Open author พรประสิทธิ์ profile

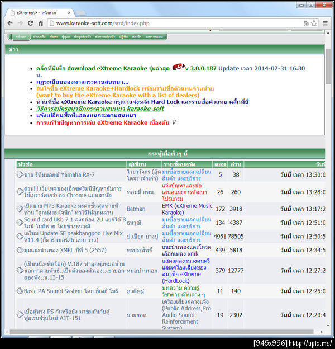140,250
